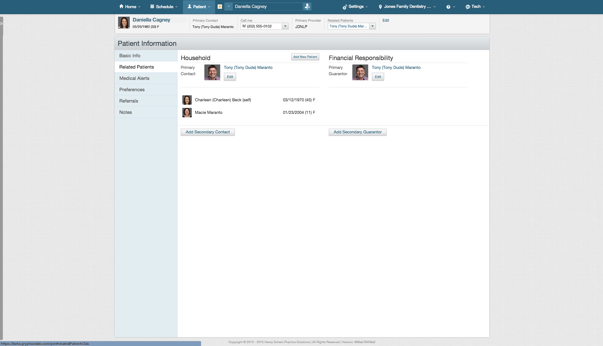Click Macie Maranto's avatar icon
603x346 pixels.
pos(187,113)
